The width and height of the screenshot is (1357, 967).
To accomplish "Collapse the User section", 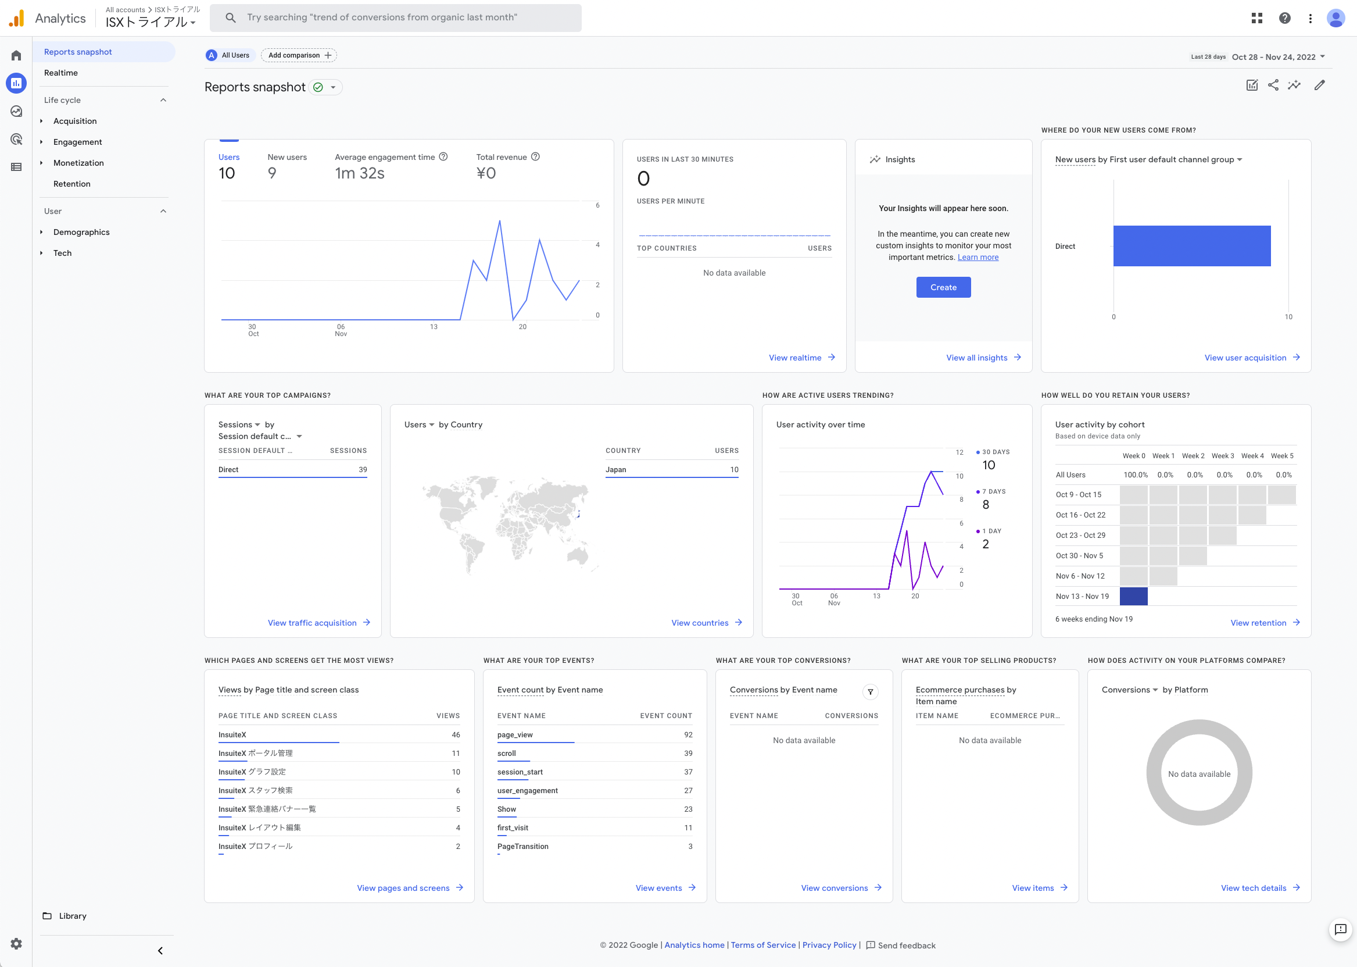I will (x=163, y=211).
